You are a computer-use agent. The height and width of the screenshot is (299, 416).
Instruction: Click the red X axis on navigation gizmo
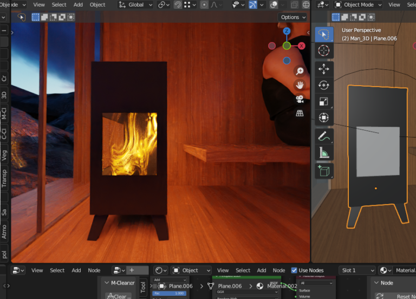[302, 46]
